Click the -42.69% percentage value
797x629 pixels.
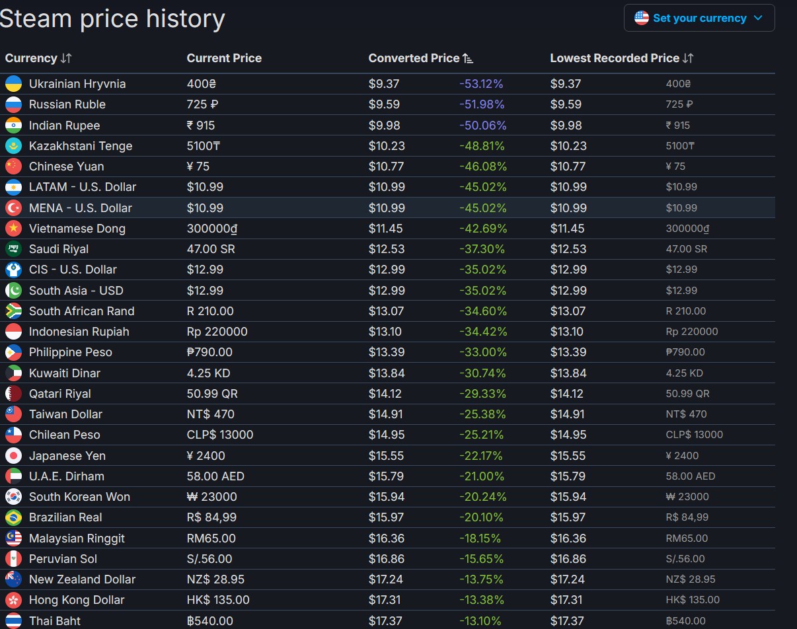[x=483, y=229]
